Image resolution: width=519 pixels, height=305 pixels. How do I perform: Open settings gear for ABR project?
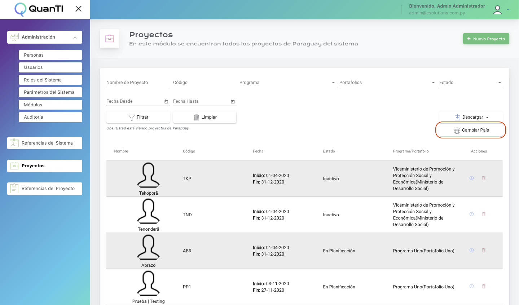pyautogui.click(x=471, y=250)
